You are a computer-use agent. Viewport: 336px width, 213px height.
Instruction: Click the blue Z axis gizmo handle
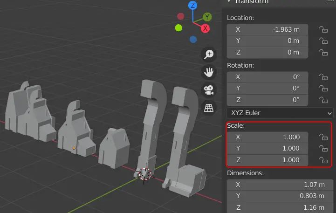[192, 5]
